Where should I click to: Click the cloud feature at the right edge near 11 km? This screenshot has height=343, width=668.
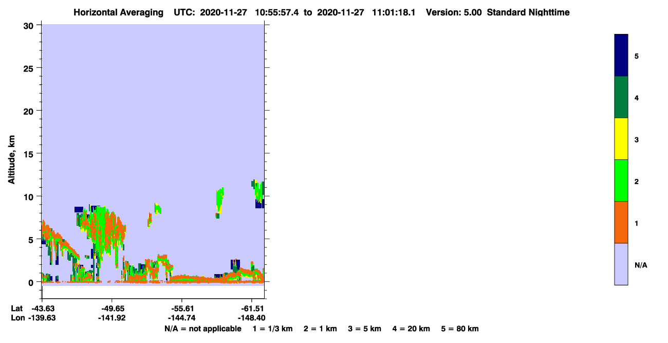pos(259,193)
